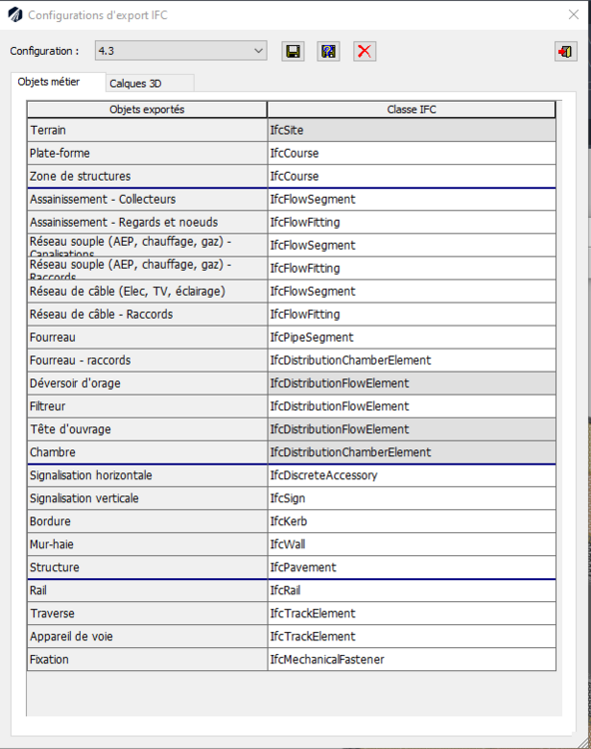591x749 pixels.
Task: Click the application logo in title bar
Action: (15, 15)
